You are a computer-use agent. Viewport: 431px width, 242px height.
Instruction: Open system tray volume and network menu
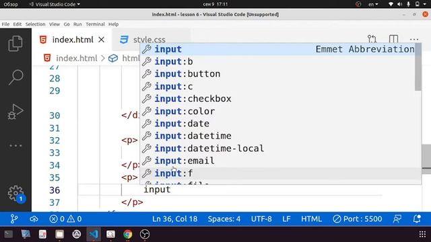click(407, 4)
